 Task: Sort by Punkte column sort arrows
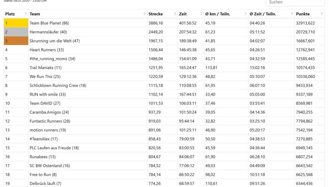point(322,14)
